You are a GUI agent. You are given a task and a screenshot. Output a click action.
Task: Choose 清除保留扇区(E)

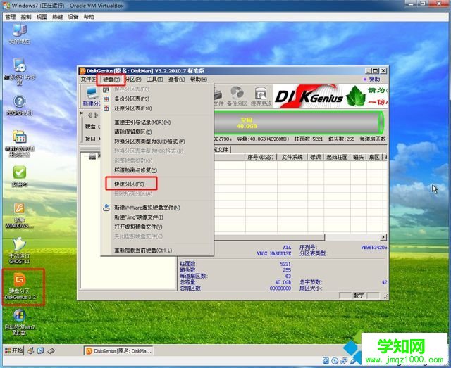[x=157, y=132]
